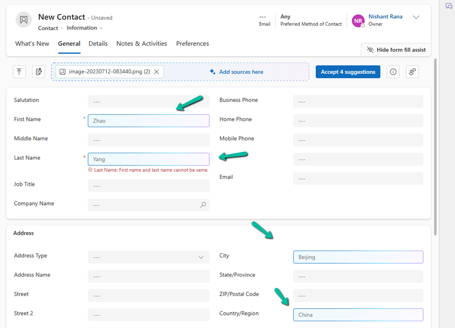Click the upload source arrow icon
The width and height of the screenshot is (455, 328).
coord(19,72)
